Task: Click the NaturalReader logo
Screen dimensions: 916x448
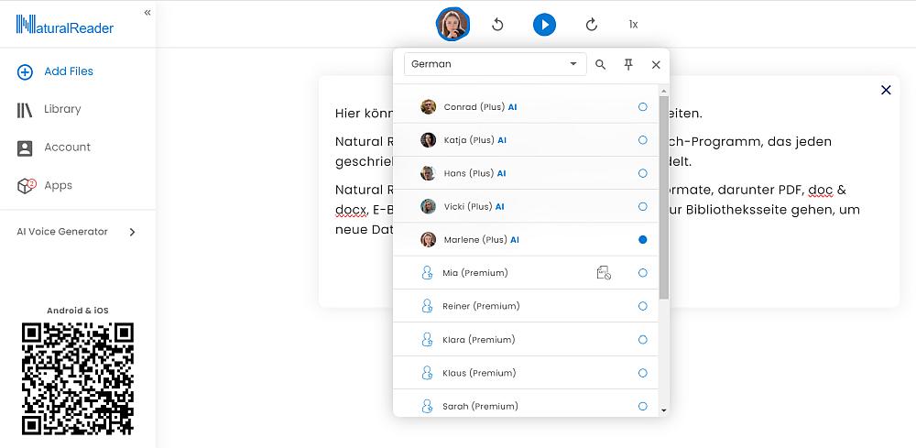Action: coord(65,25)
